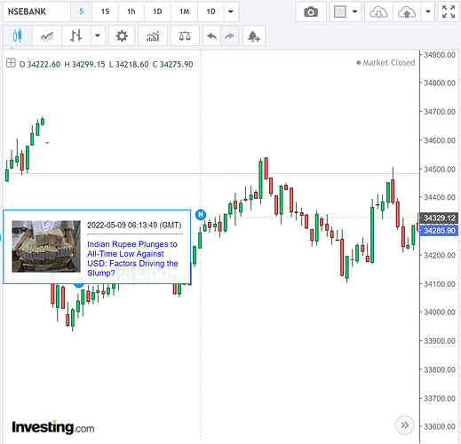Click the NSEBANK symbol search field

coord(36,12)
